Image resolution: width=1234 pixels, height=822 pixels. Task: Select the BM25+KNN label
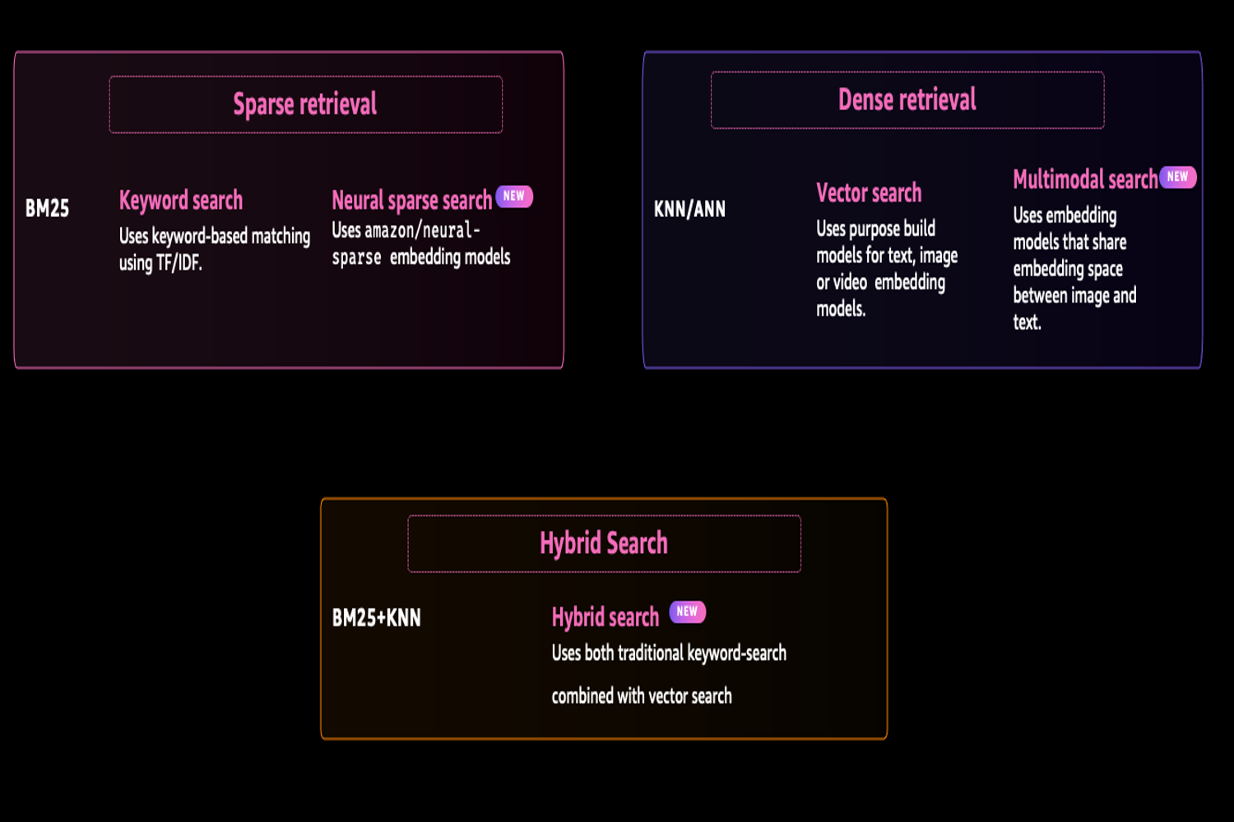(376, 617)
